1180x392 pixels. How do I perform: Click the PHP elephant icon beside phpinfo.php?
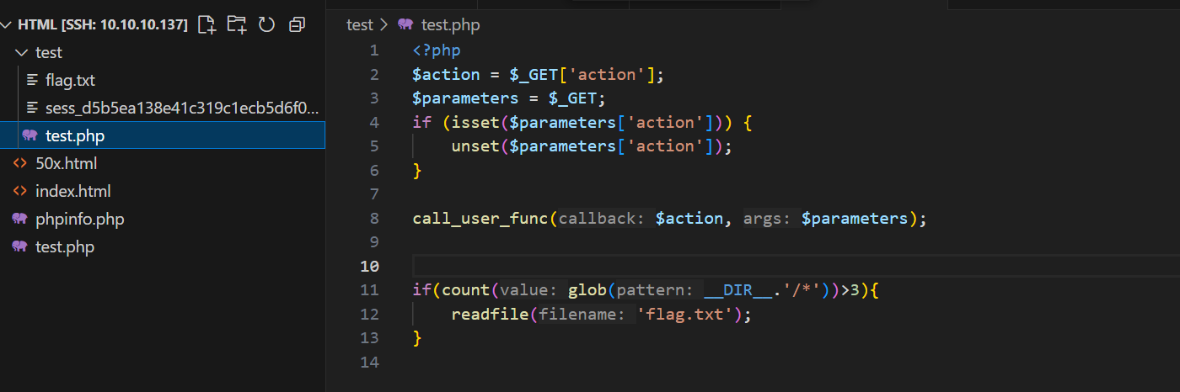click(x=19, y=219)
